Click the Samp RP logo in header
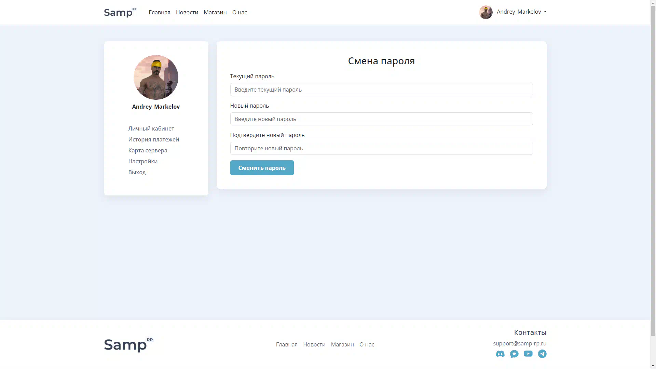The width and height of the screenshot is (656, 369). pyautogui.click(x=120, y=12)
